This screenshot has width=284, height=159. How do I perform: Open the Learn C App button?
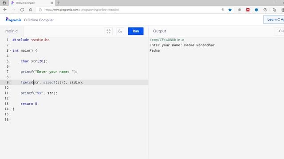[274, 19]
